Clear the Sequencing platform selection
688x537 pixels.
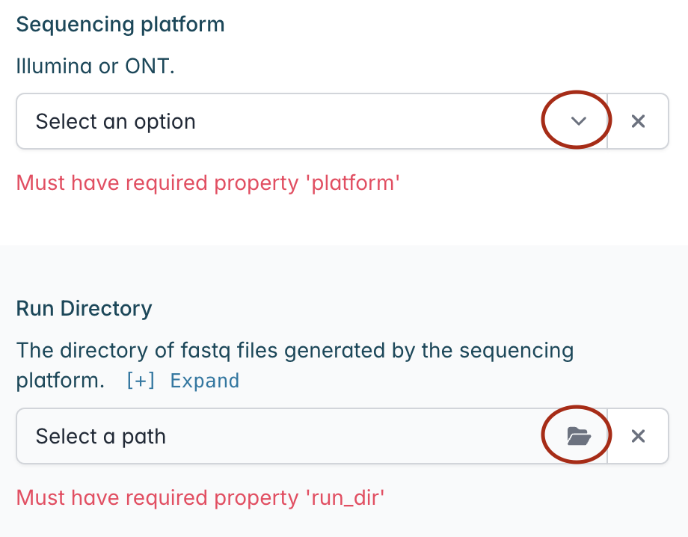pos(638,121)
